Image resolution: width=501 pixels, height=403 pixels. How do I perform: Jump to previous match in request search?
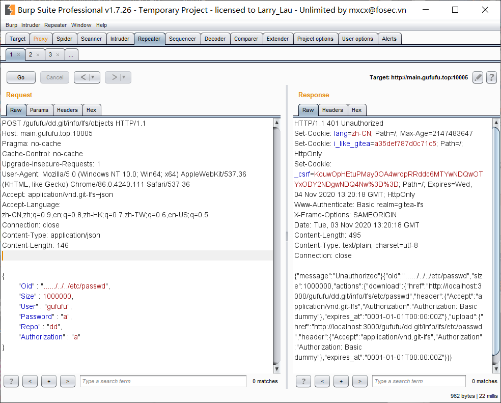click(x=30, y=381)
